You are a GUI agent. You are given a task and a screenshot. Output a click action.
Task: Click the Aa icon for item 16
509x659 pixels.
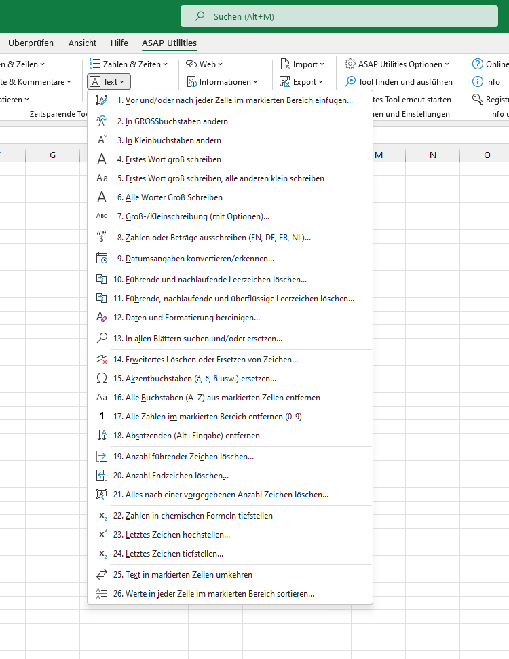pyautogui.click(x=102, y=397)
